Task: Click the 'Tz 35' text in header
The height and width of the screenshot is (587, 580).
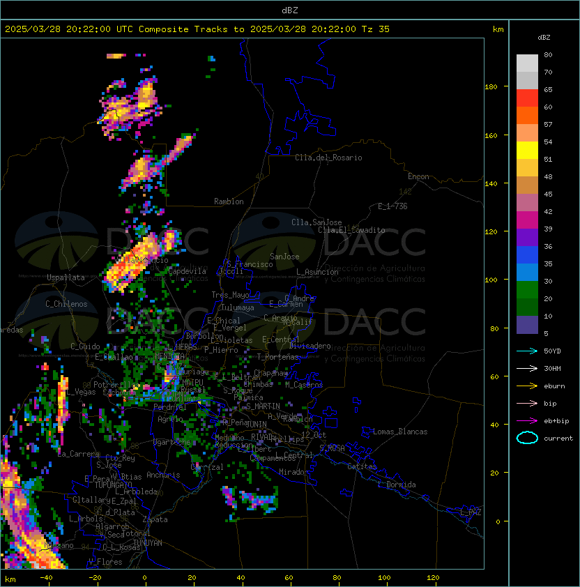Action: coord(376,29)
